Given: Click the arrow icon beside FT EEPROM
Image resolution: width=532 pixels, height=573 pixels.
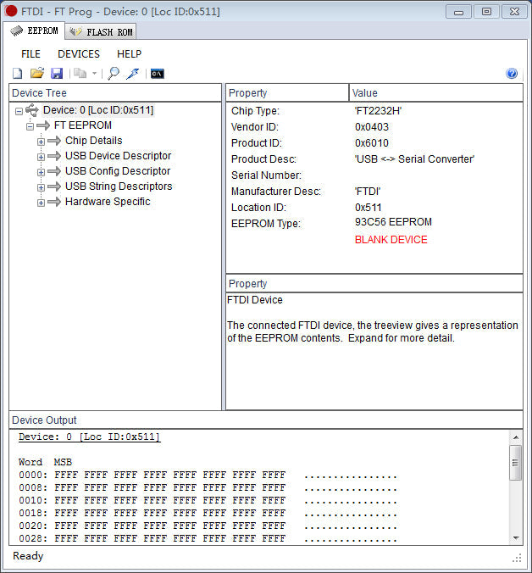Looking at the screenshot, I should click(x=43, y=125).
